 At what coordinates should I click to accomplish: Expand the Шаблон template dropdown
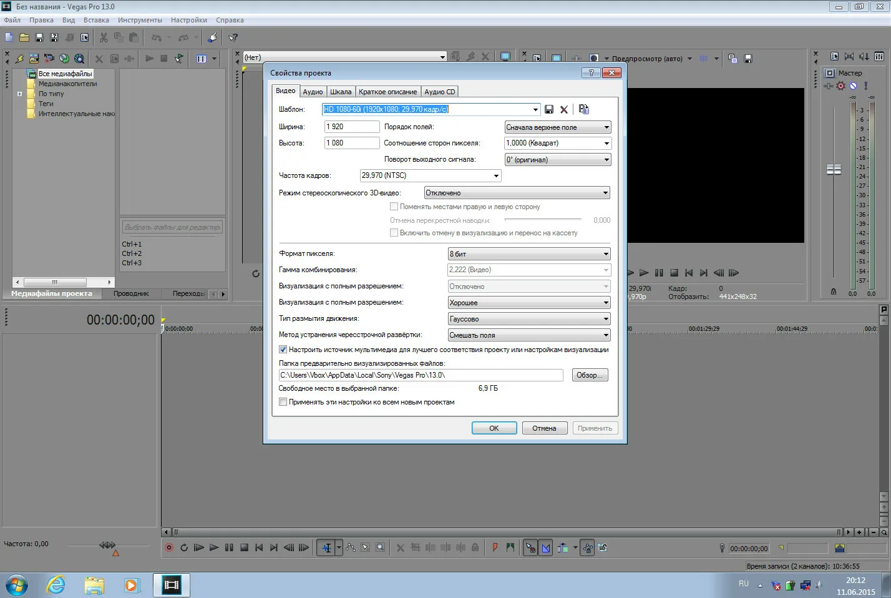[x=535, y=109]
